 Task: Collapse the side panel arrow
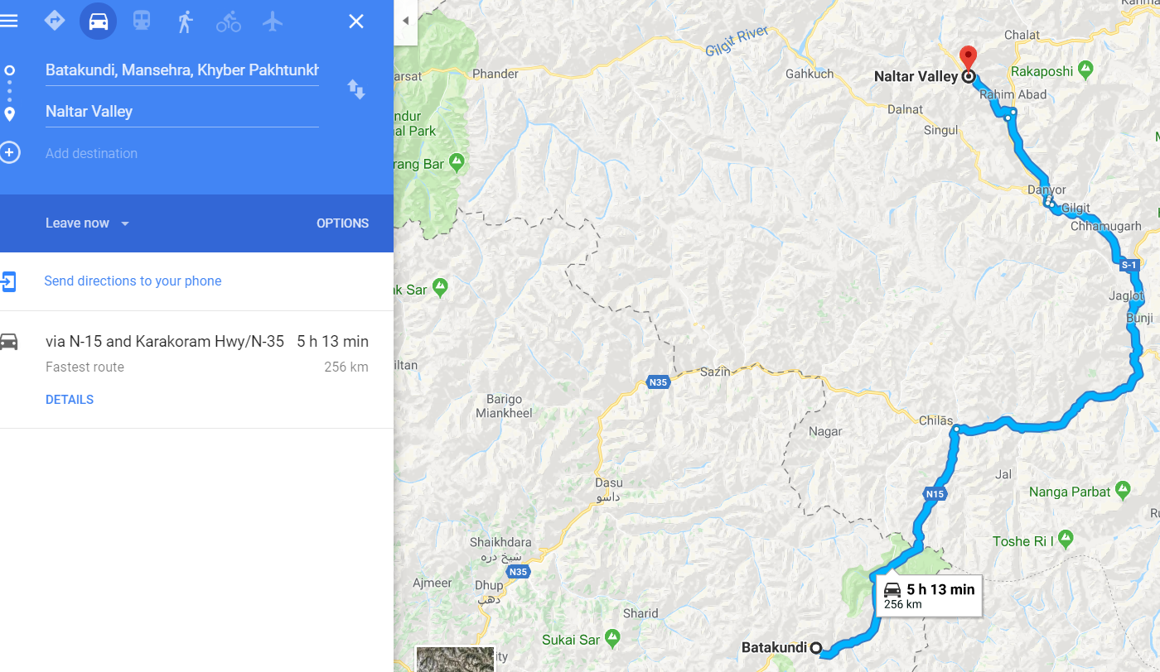[405, 21]
